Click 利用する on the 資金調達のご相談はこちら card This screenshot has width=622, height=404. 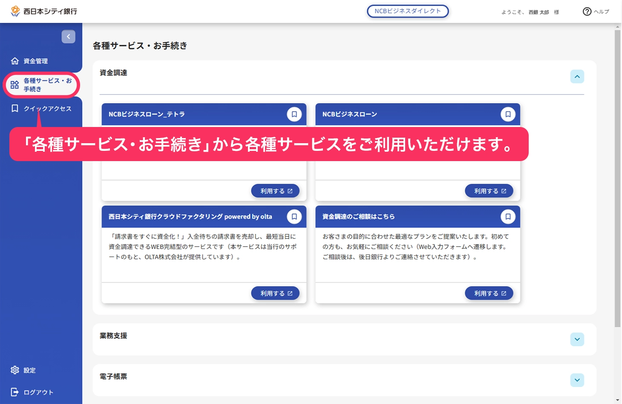coord(489,293)
